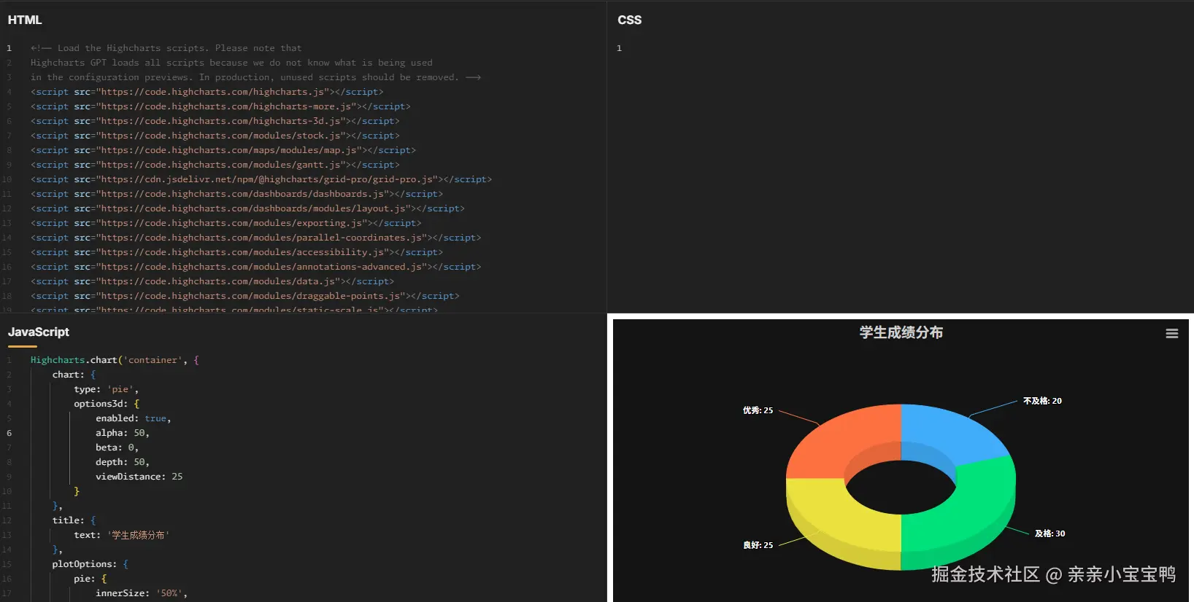Click the data label 及格: 30
The width and height of the screenshot is (1194, 602).
point(1049,533)
